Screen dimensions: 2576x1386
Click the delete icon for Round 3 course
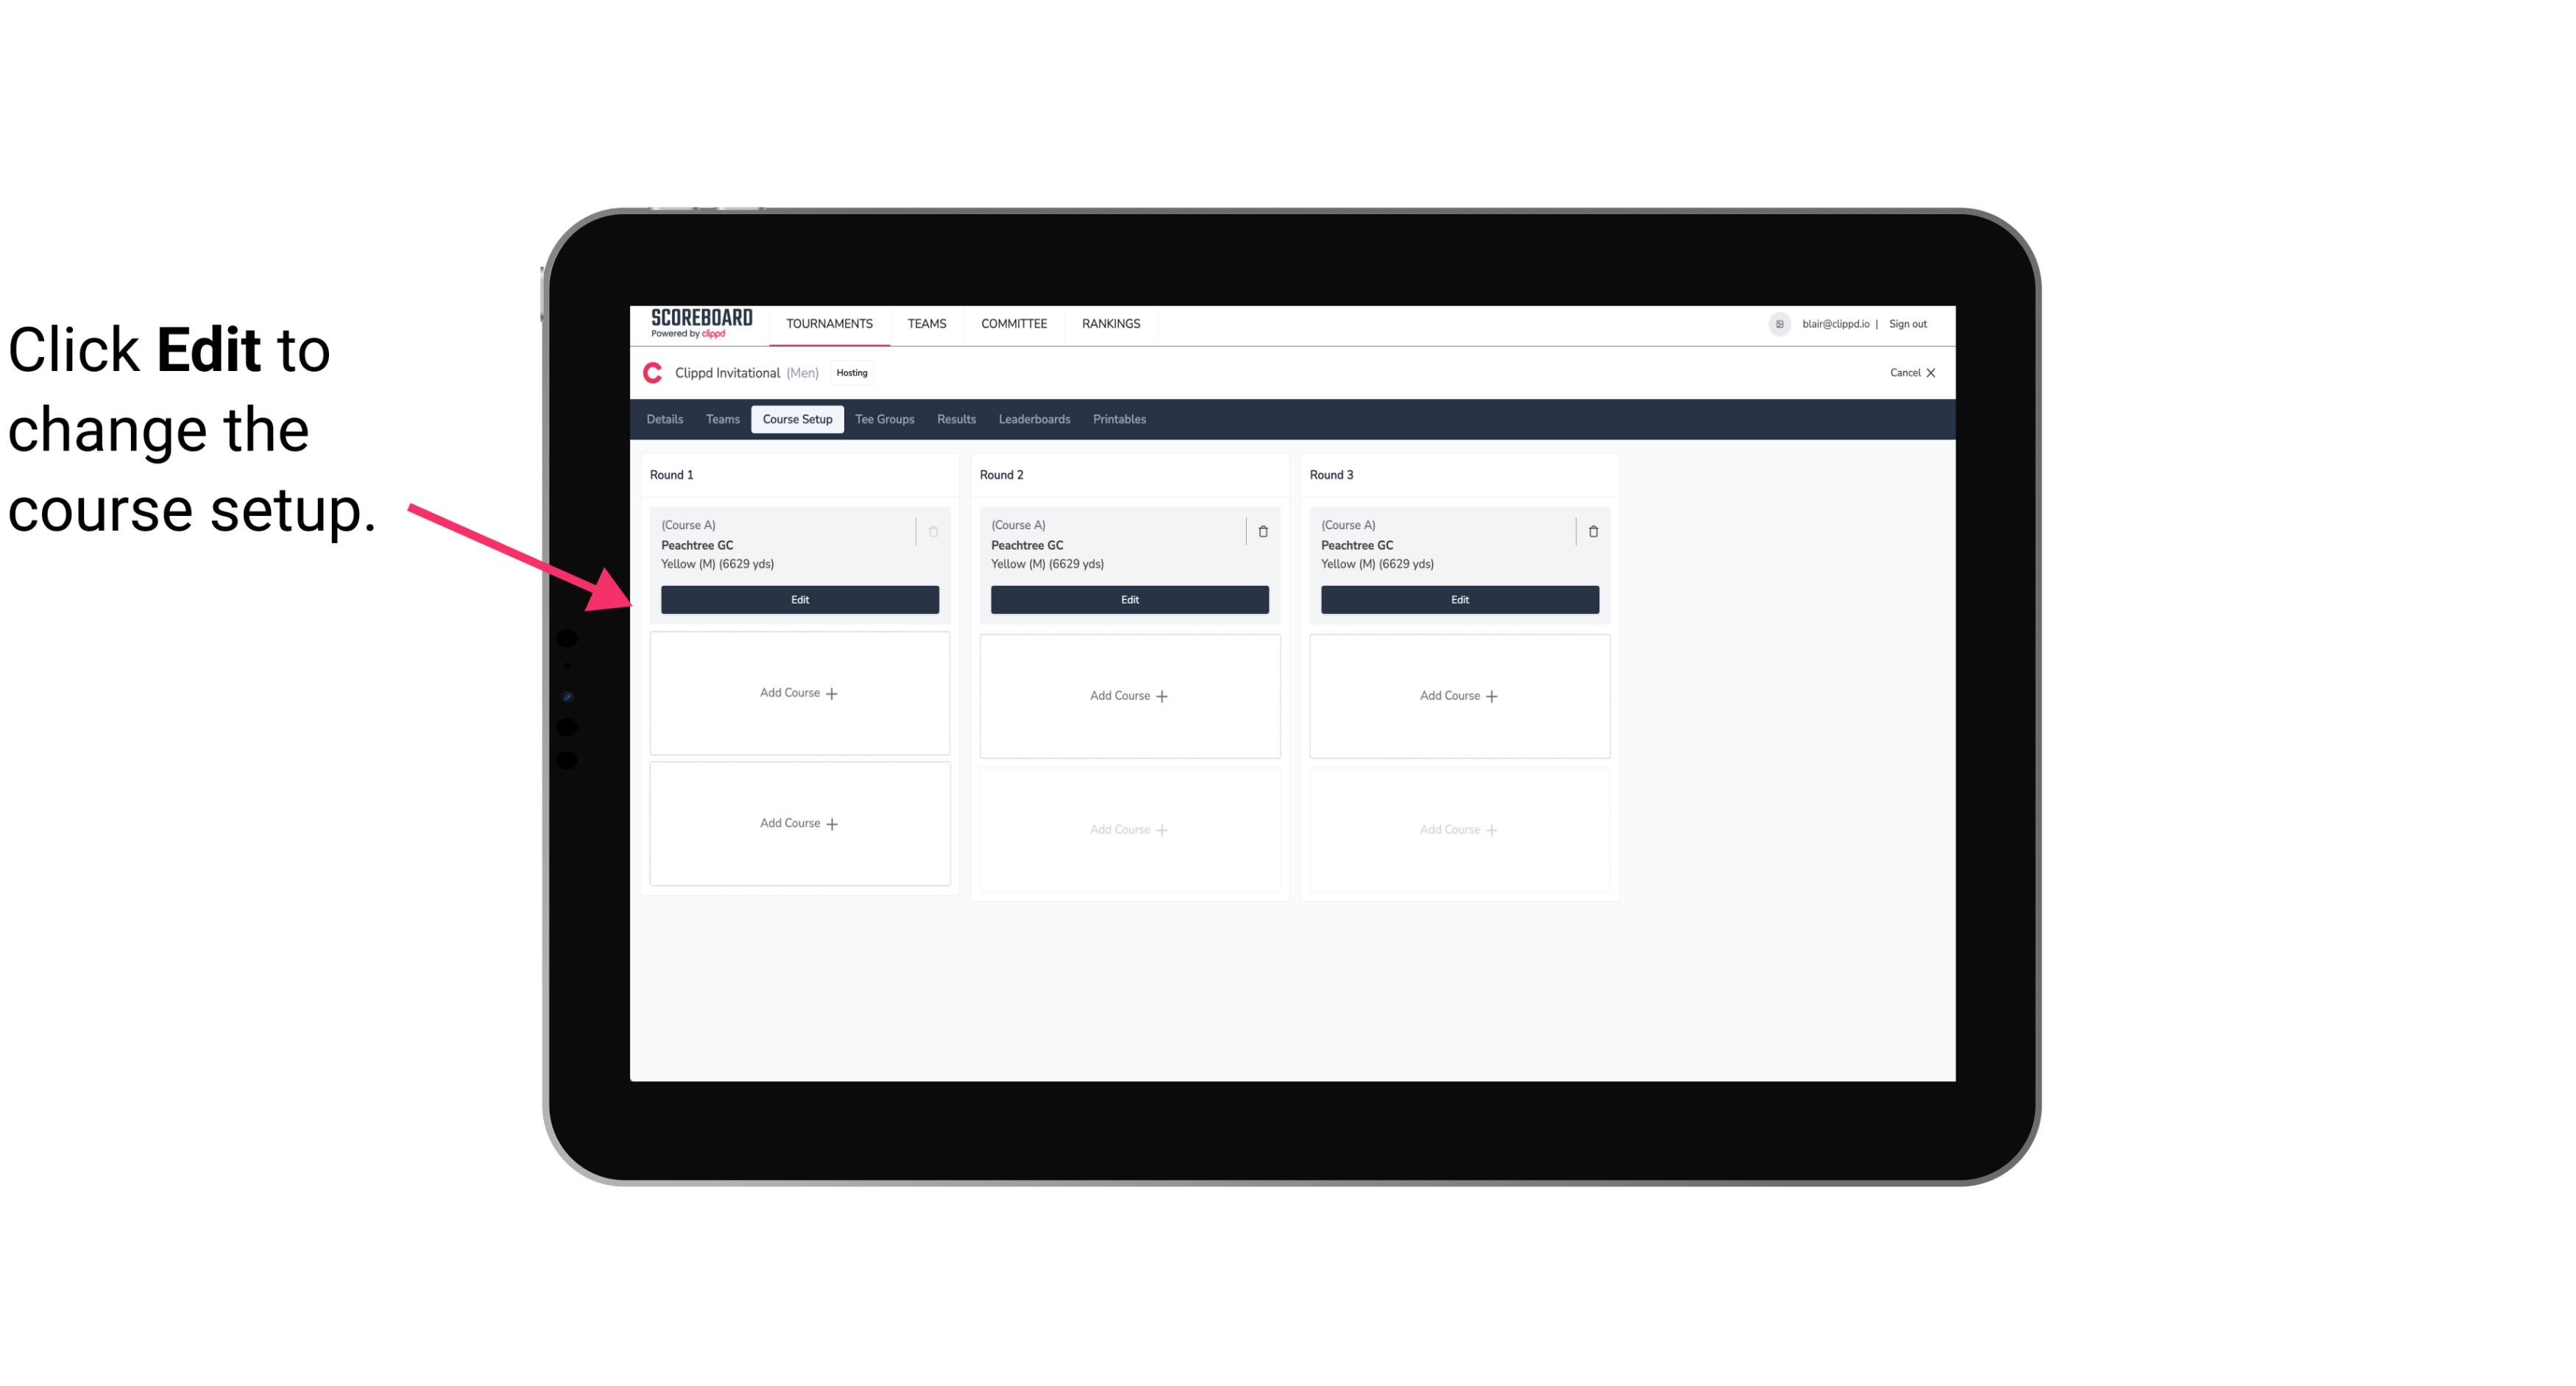pos(1593,531)
